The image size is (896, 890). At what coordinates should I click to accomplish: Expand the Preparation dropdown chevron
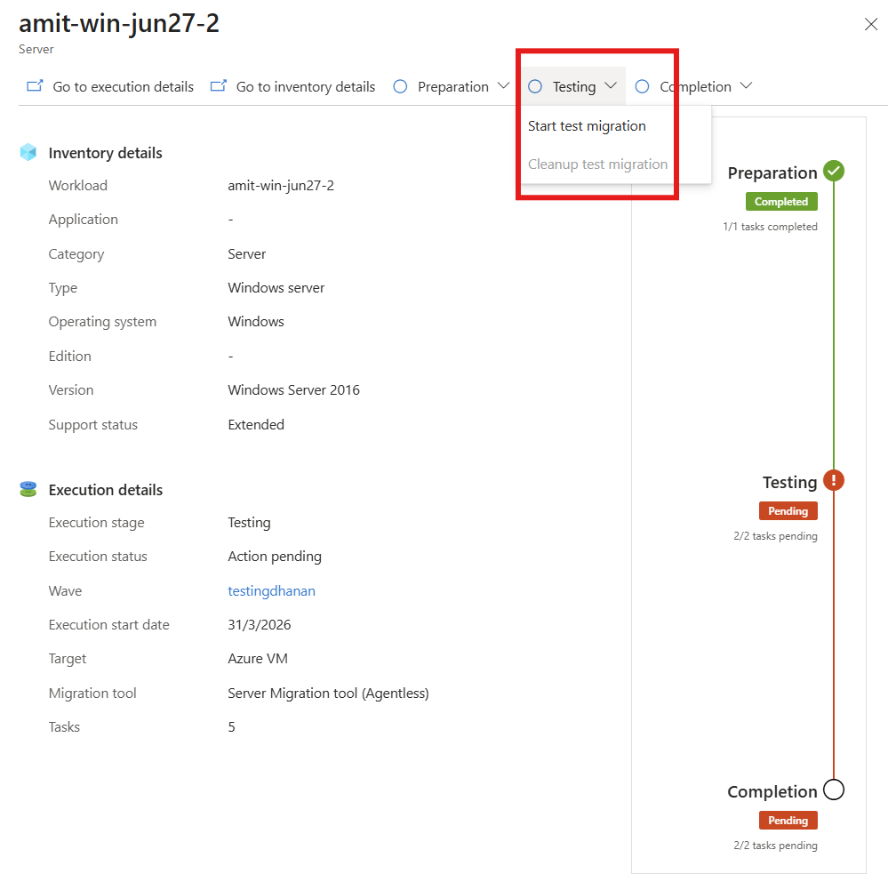(x=503, y=85)
